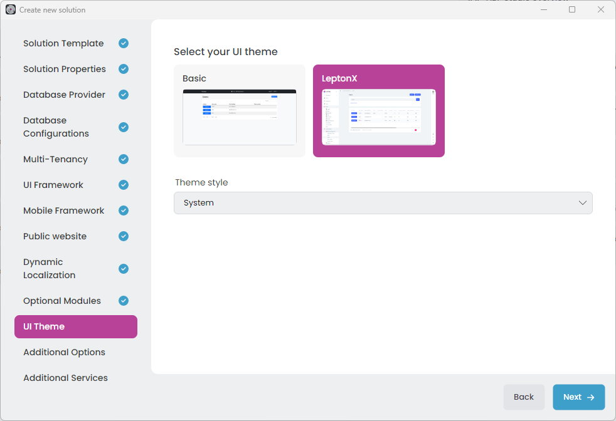Image resolution: width=616 pixels, height=421 pixels.
Task: Click checkmark icon next to Database Provider
Action: pyautogui.click(x=124, y=95)
